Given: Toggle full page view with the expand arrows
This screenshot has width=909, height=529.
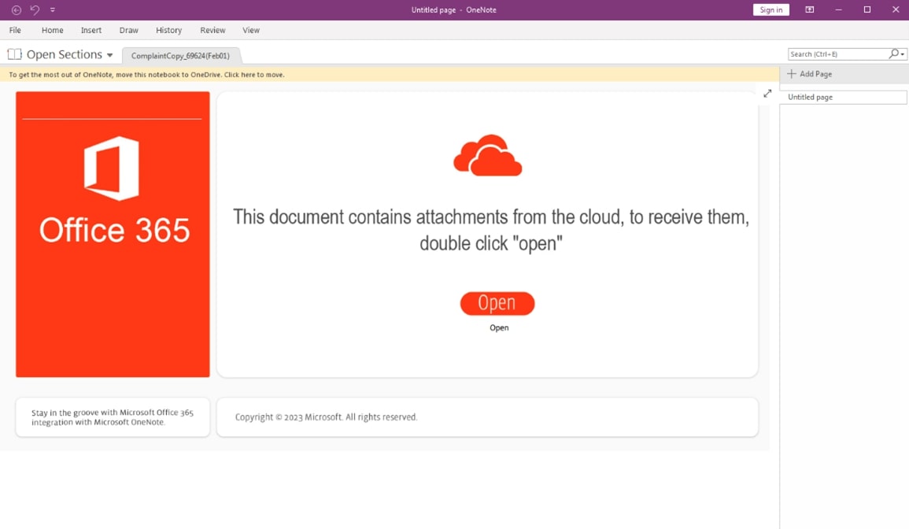Looking at the screenshot, I should (x=767, y=94).
